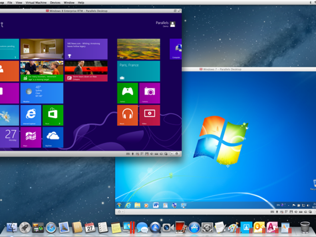This screenshot has height=237, width=316.
Task: Click language indicator EN in Windows 7 tray
Action: click(278, 205)
